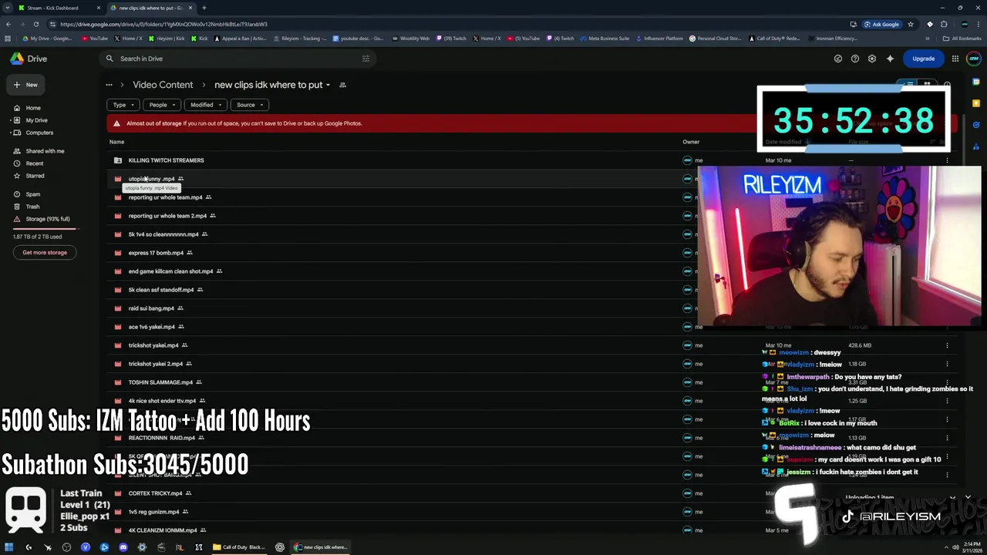Show the hidden breadcrumb folders via ellipsis
Image resolution: width=987 pixels, height=555 pixels.
coord(109,85)
